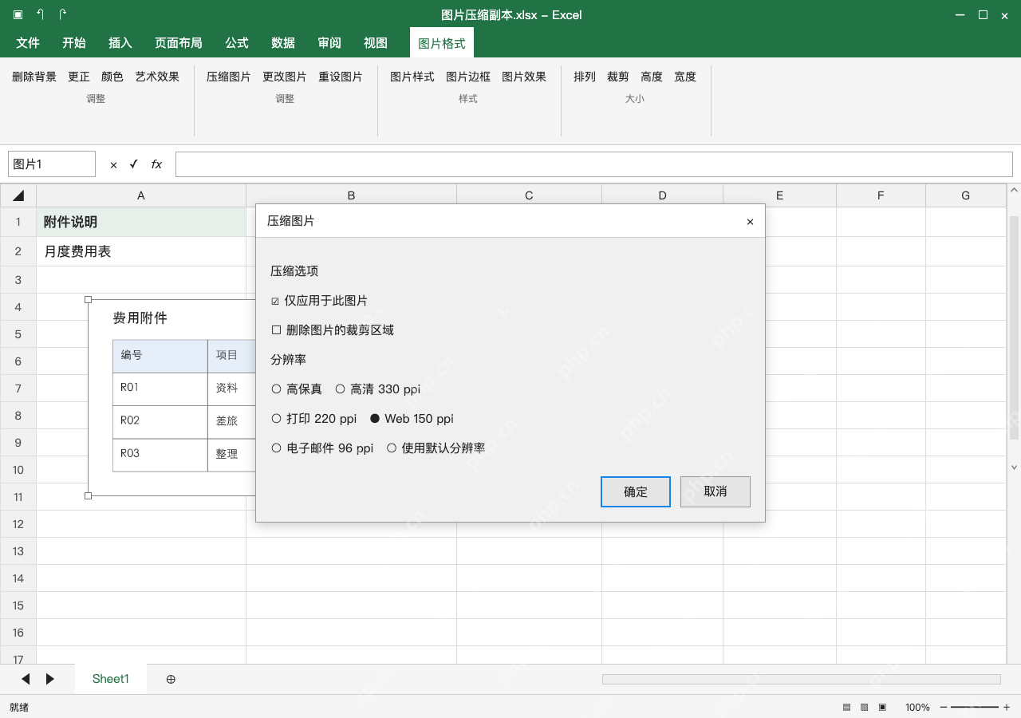Click 取消 in the compress dialog
The image size is (1021, 718).
click(x=715, y=491)
